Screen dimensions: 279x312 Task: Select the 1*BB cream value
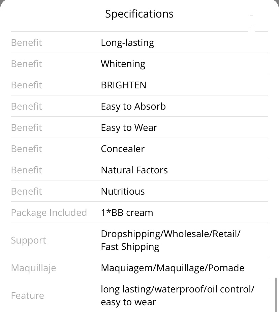click(x=127, y=213)
